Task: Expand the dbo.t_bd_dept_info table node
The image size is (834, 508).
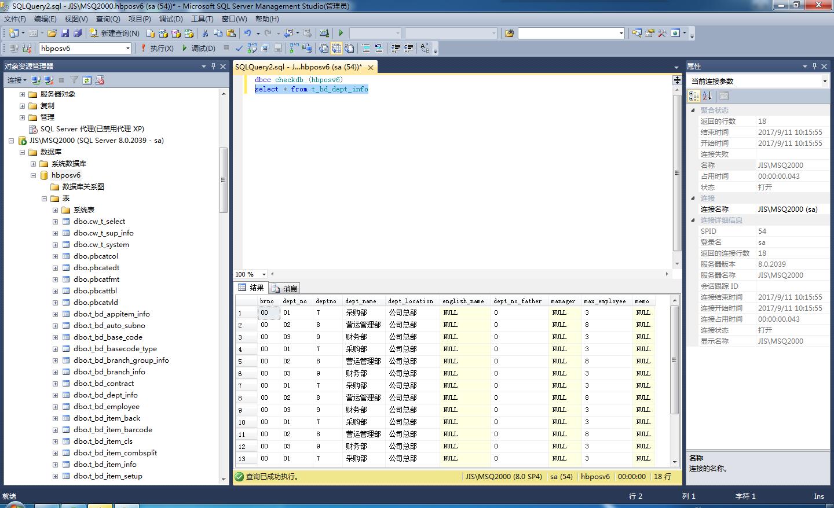Action: tap(55, 395)
